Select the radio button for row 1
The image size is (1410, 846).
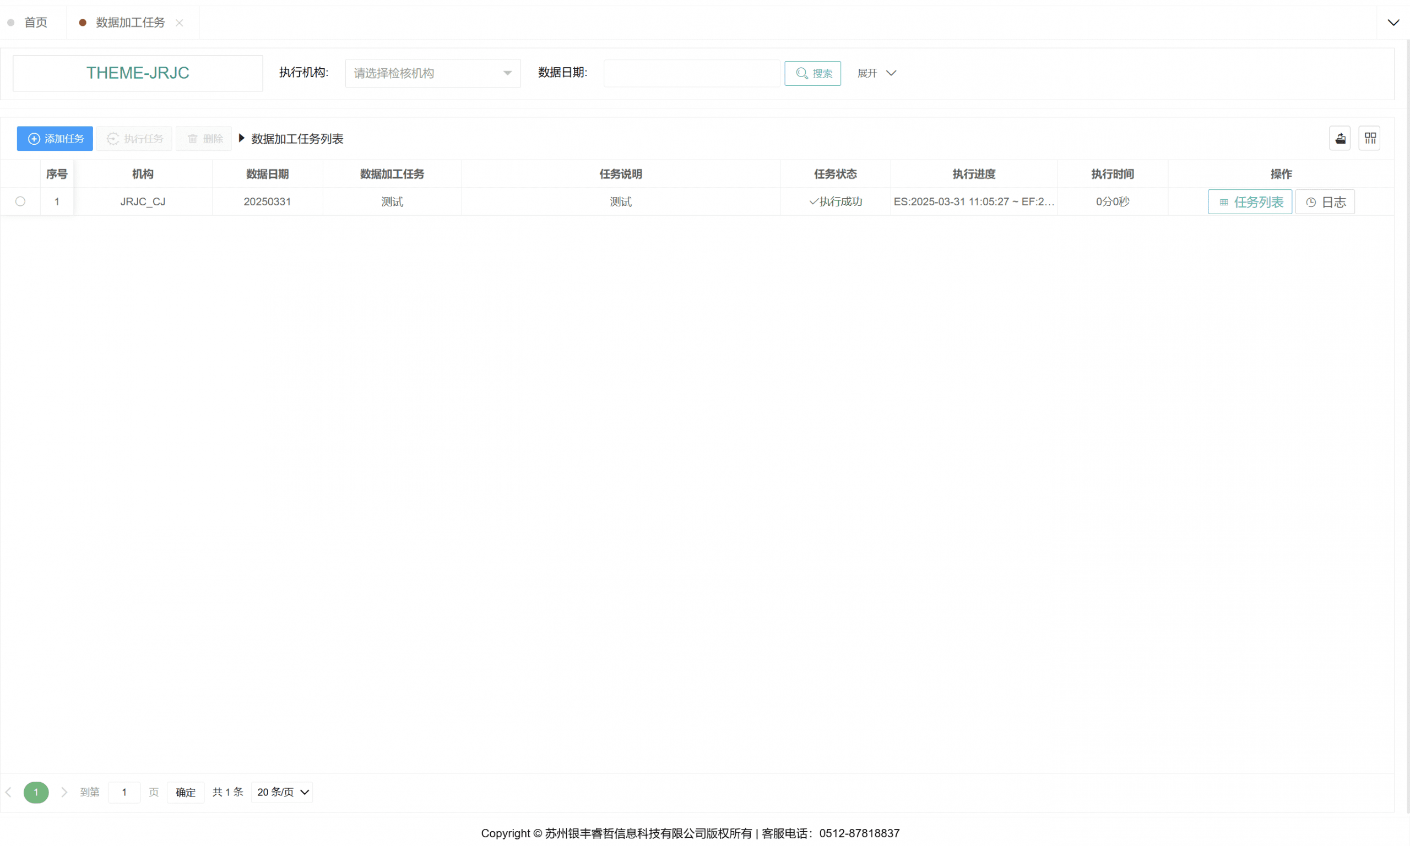point(20,201)
